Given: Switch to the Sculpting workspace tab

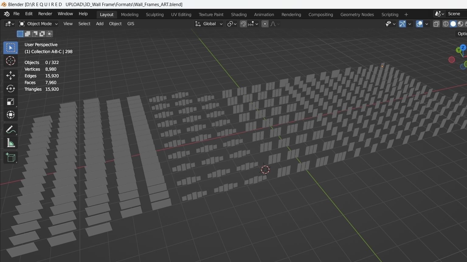Looking at the screenshot, I should coord(154,15).
